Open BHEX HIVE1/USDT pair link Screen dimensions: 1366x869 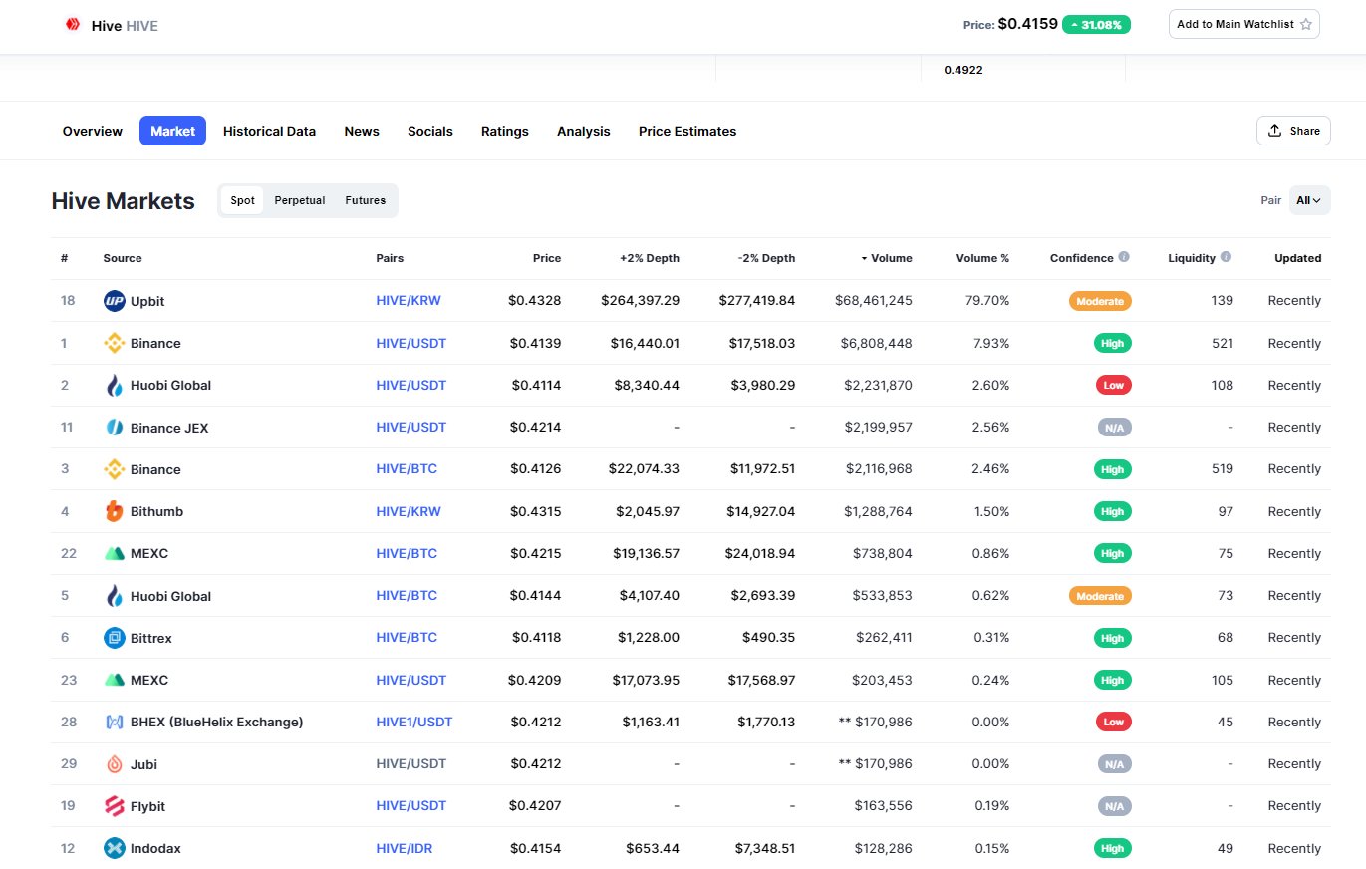pyautogui.click(x=414, y=722)
